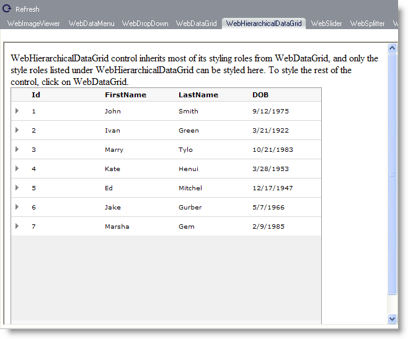The width and height of the screenshot is (408, 339).
Task: Select the Marry first name cell
Action: [114, 150]
